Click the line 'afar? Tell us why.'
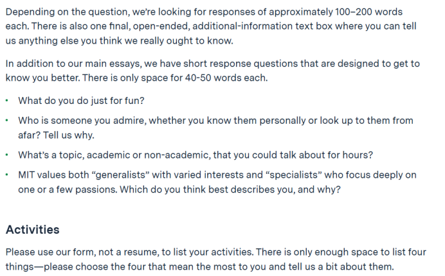This screenshot has height=276, width=445. coord(56,135)
